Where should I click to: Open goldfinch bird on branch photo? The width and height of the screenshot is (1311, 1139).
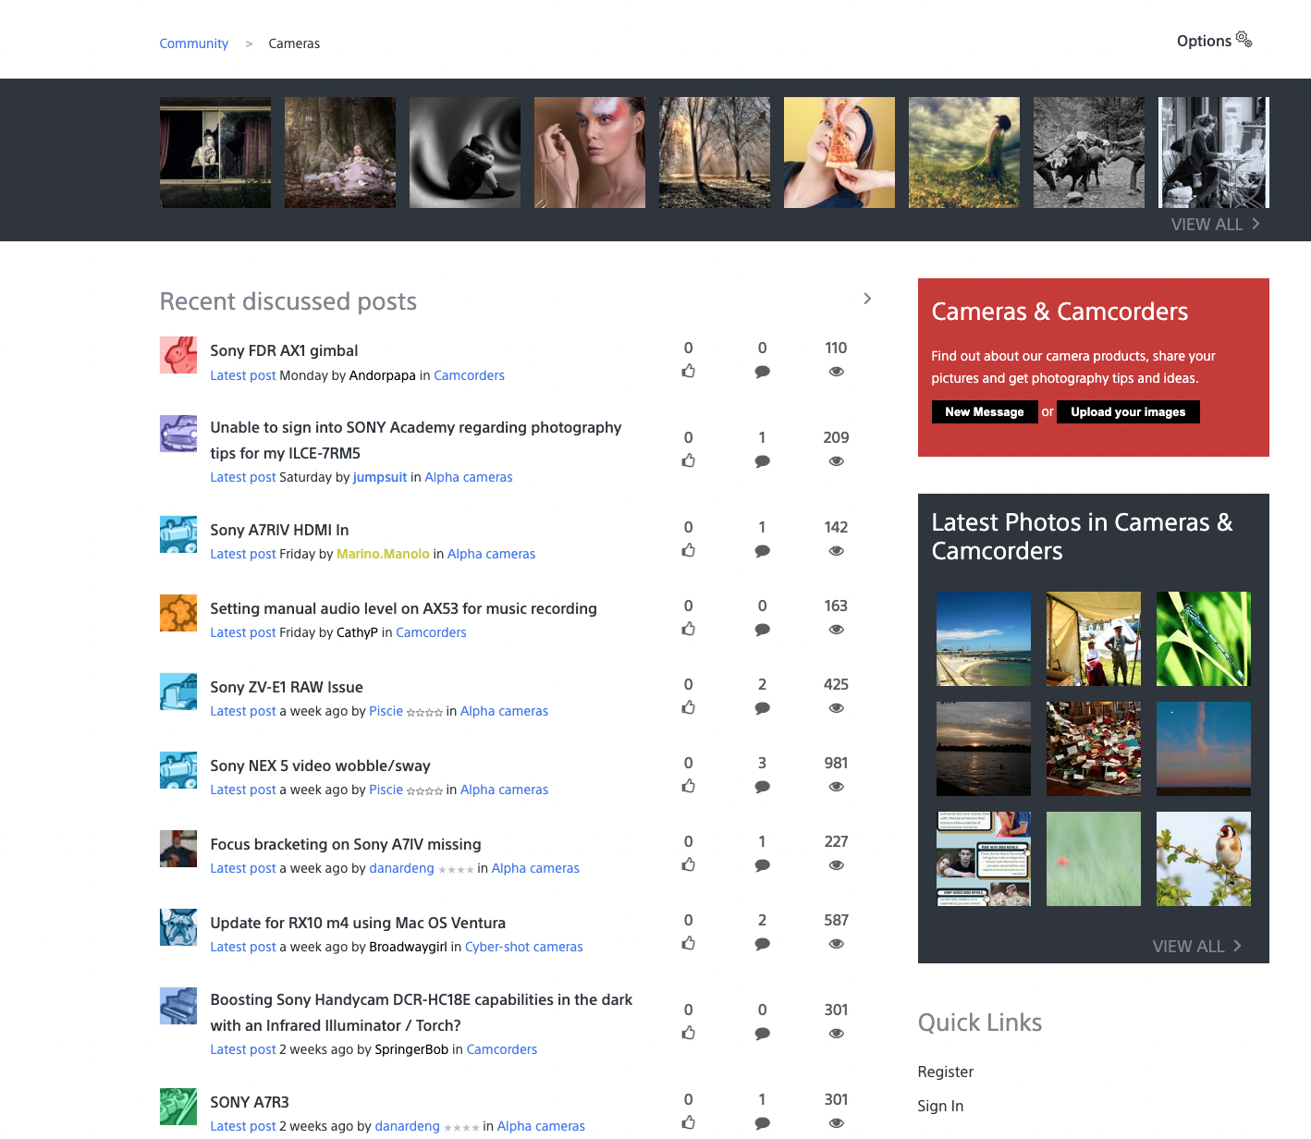pos(1204,859)
